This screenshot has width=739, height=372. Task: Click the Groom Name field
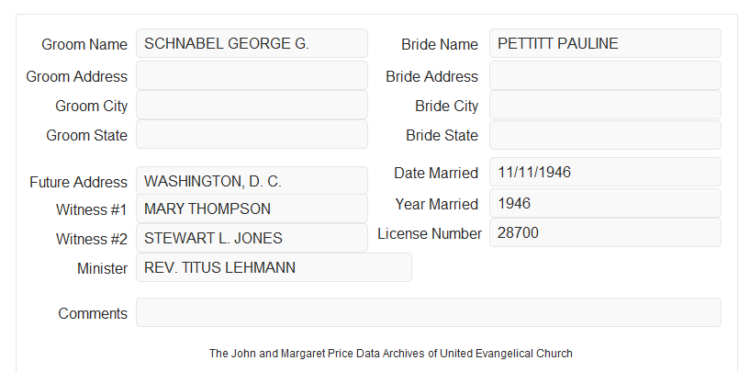252,43
